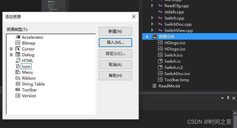Select Switch.rc in Solution Explorer

pos(173,61)
